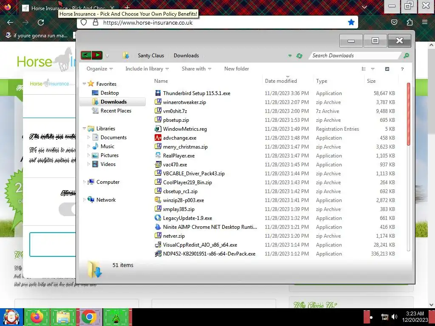
Task: Click the Network icon in tree
Action: pyautogui.click(x=91, y=200)
